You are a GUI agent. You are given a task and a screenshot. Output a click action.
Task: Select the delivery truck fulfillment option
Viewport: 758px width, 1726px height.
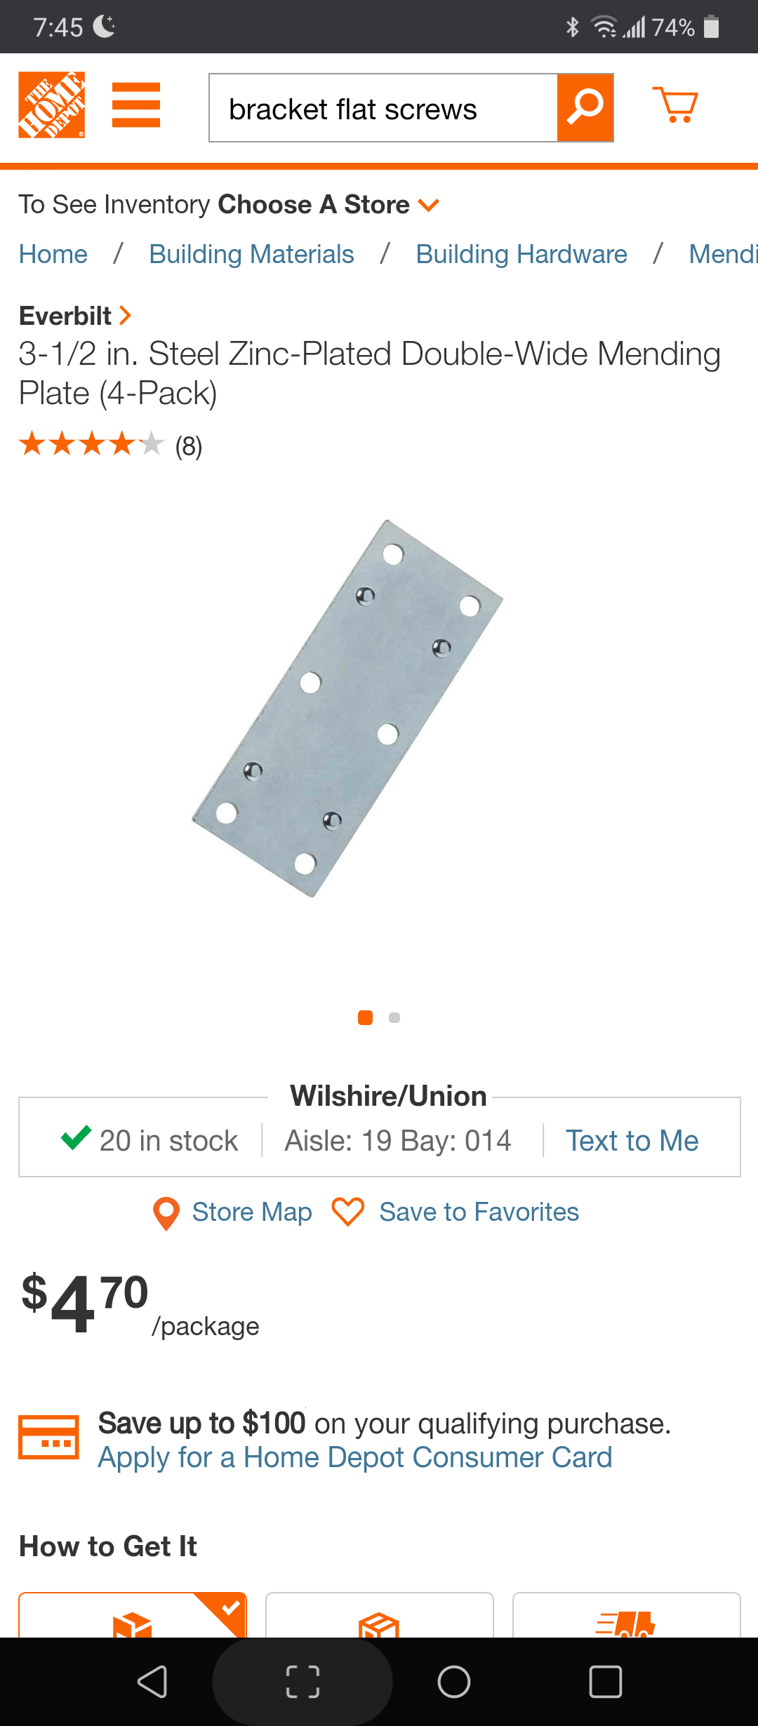pos(626,1617)
